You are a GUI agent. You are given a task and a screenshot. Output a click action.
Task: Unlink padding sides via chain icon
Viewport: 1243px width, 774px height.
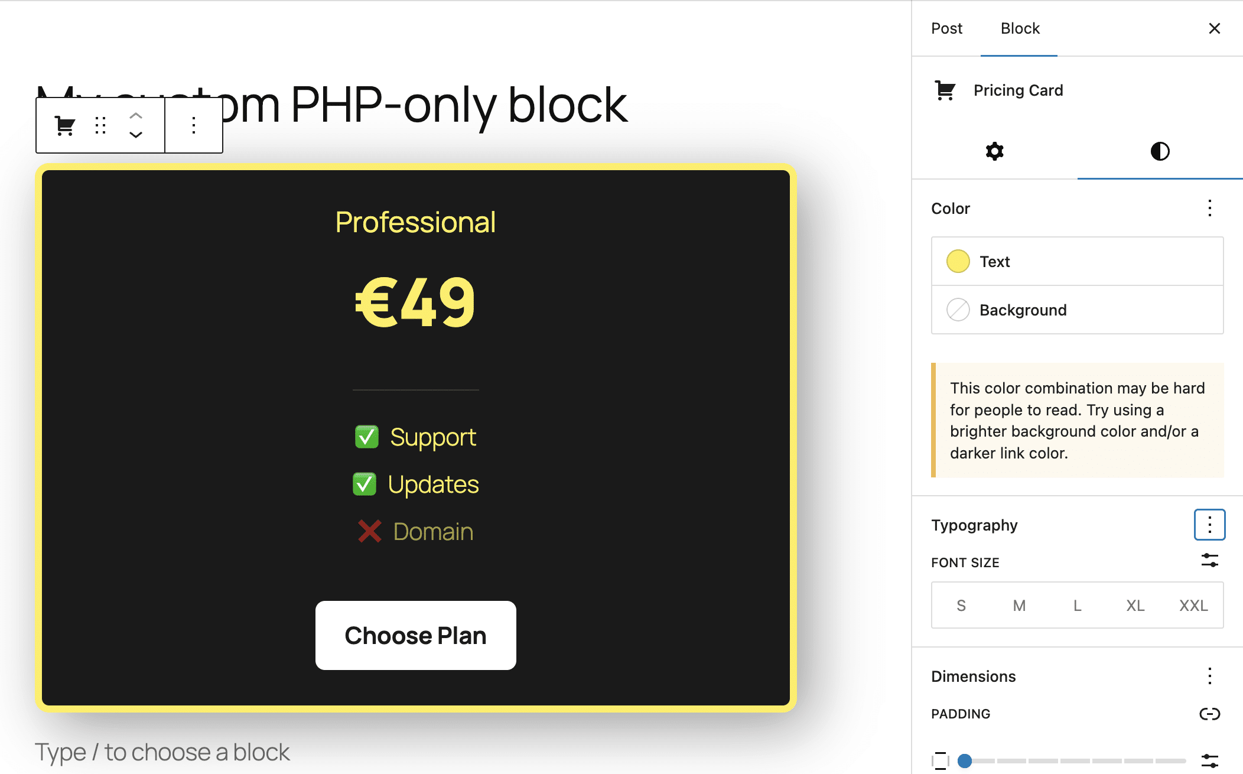1209,713
